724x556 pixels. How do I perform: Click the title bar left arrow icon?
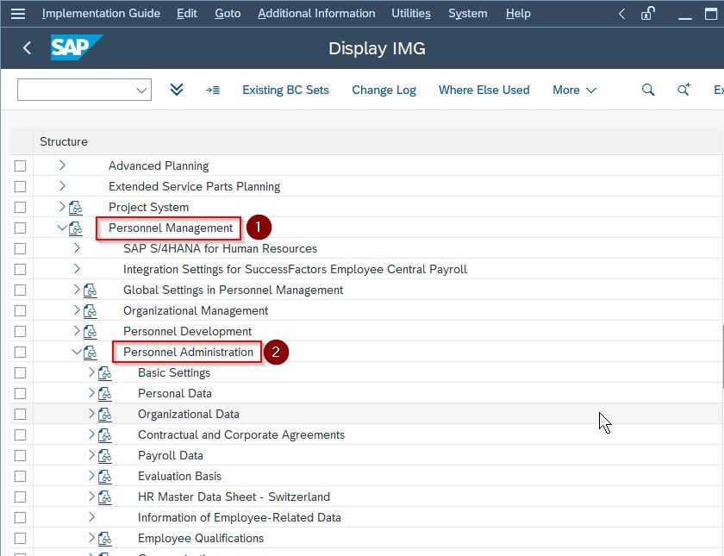(x=622, y=14)
